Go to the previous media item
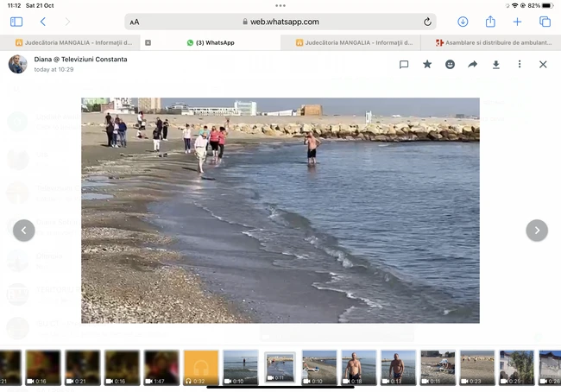Viewport: 561px width, 392px height. 24,230
